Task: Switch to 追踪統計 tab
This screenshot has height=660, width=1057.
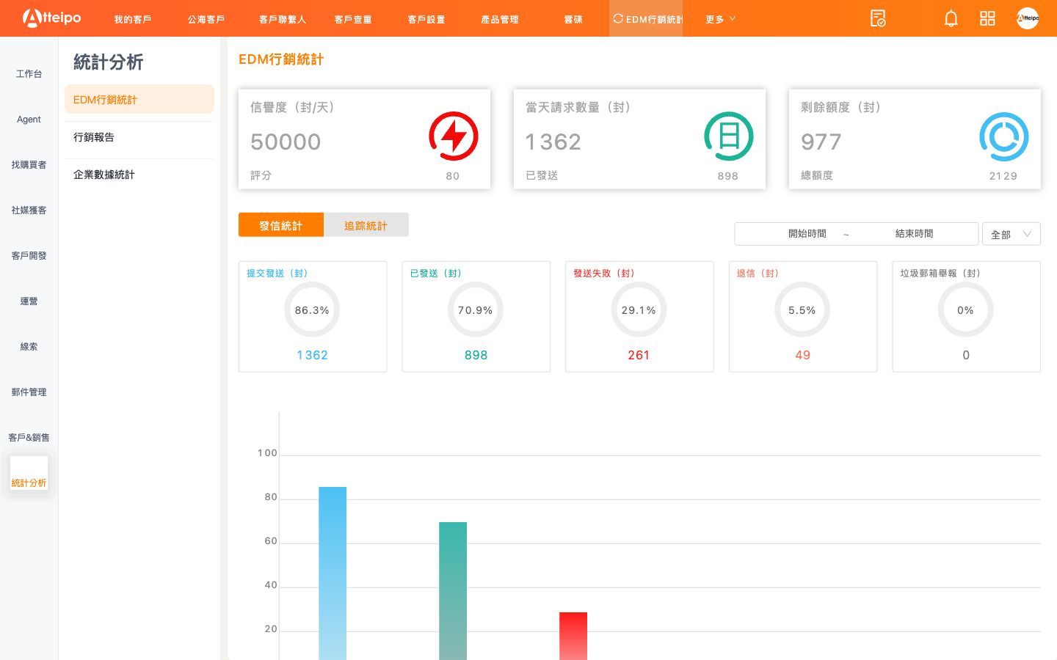Action: coord(366,225)
